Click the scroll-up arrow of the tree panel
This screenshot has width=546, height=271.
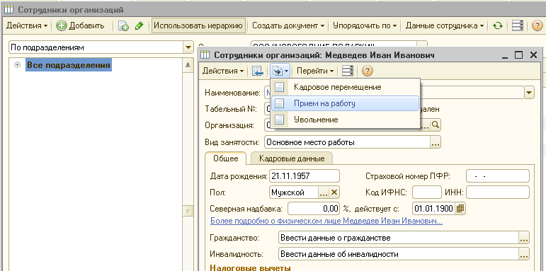pyautogui.click(x=188, y=65)
